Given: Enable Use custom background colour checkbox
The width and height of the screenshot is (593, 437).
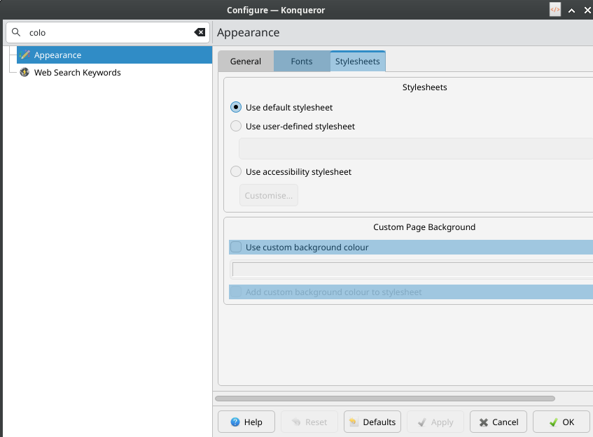Looking at the screenshot, I should point(237,248).
